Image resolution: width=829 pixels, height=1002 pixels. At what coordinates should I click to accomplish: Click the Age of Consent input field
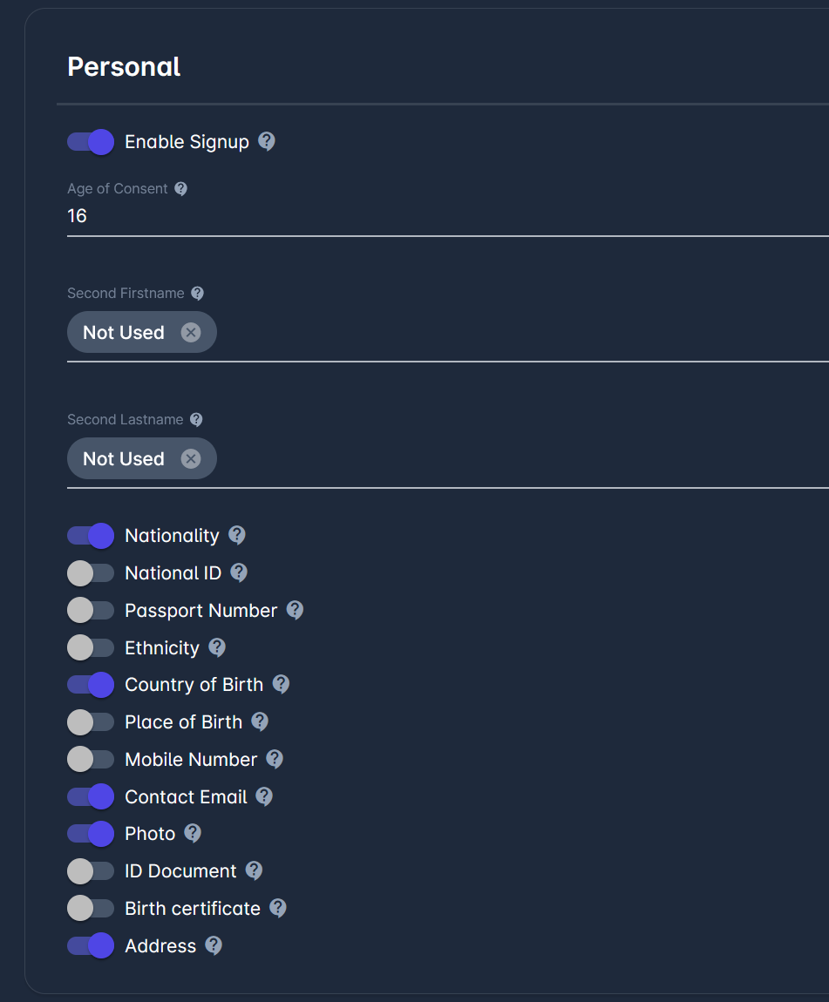[x=436, y=216]
